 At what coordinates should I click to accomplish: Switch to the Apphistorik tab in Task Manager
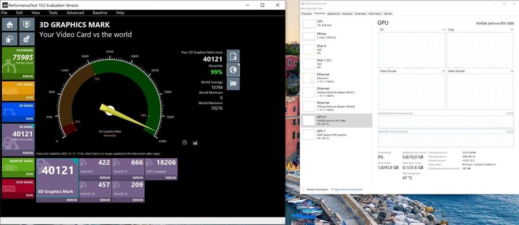[x=333, y=14]
